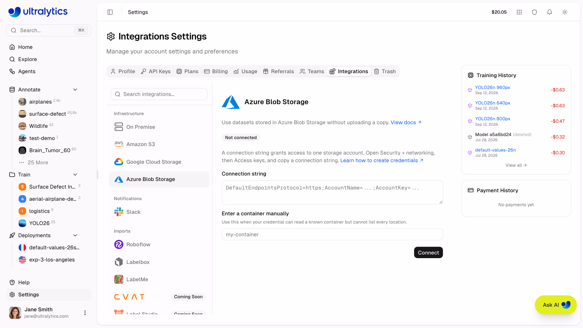Focus the sidebar Search field

tap(49, 30)
